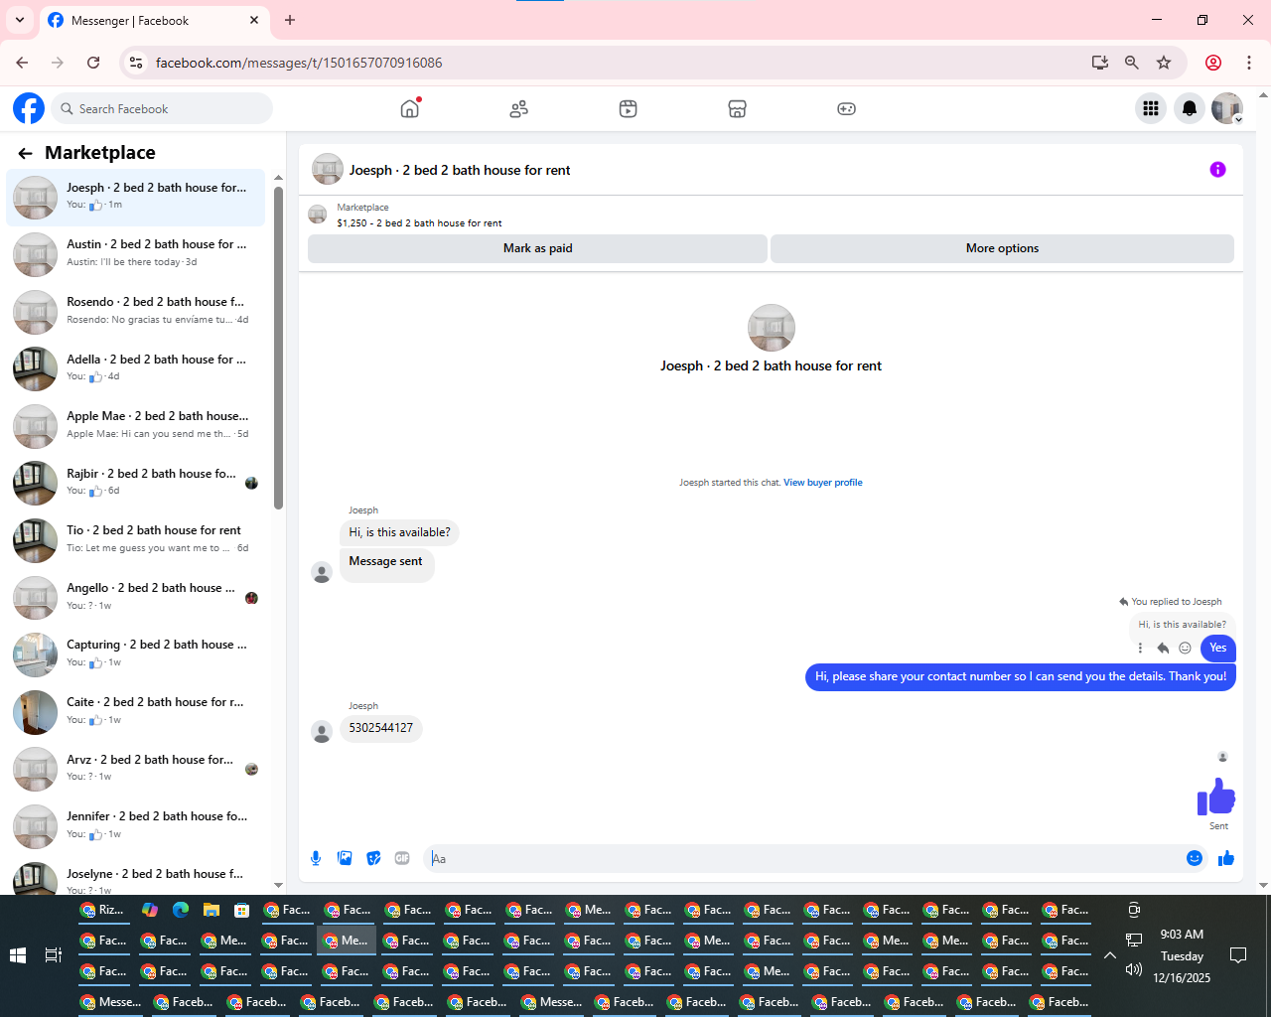
Task: Click the browser Back arrow
Action: pyautogui.click(x=22, y=63)
